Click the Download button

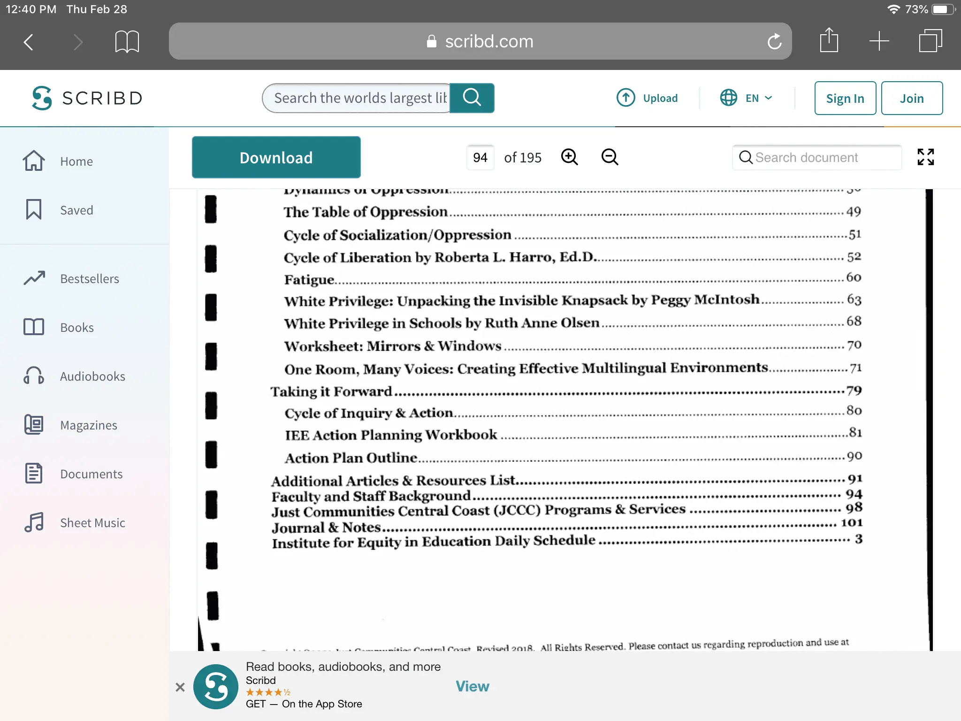coord(276,158)
